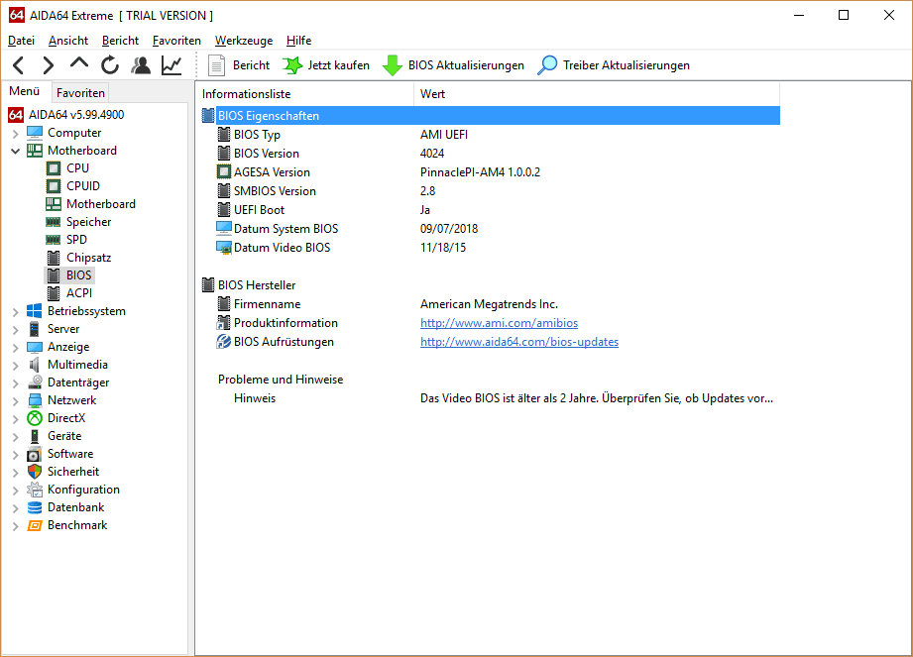Select the Datum Video BIOS row
Image resolution: width=913 pixels, height=657 pixels.
coord(490,248)
